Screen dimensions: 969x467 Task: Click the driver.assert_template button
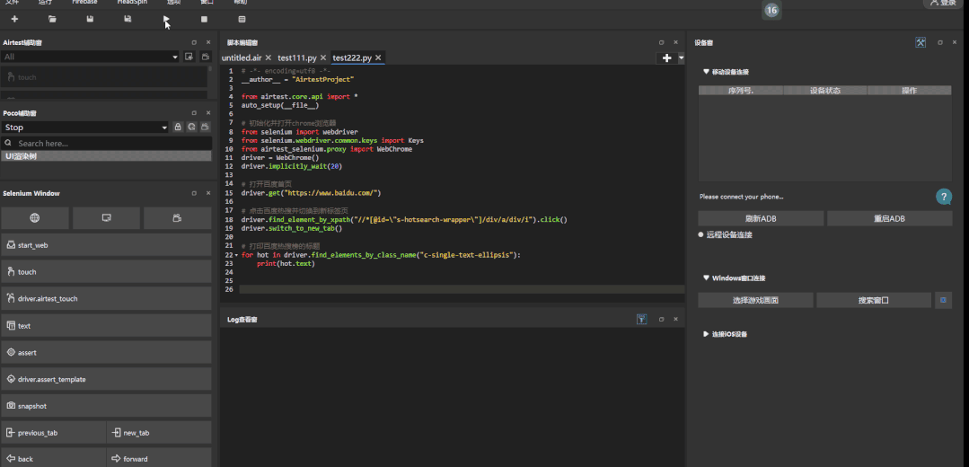click(x=106, y=379)
